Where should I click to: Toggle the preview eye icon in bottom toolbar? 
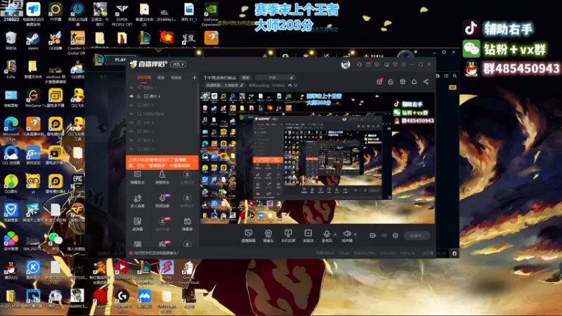pyautogui.click(x=384, y=235)
